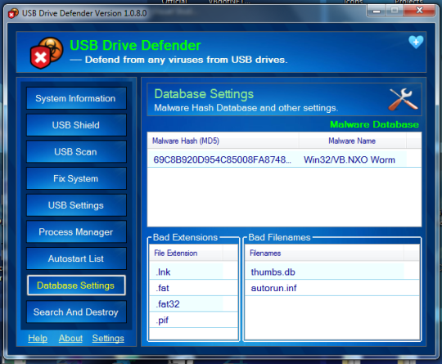The width and height of the screenshot is (442, 364).
Task: Switch to USB Settings
Action: click(x=76, y=205)
